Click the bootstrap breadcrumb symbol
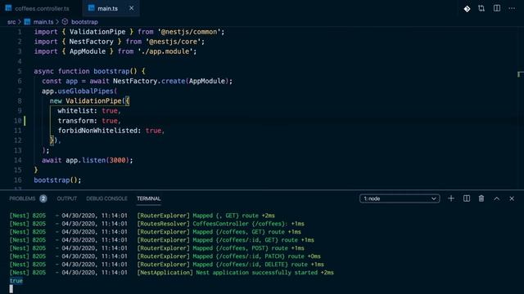Viewport: 524px width, 294px height. (x=84, y=22)
